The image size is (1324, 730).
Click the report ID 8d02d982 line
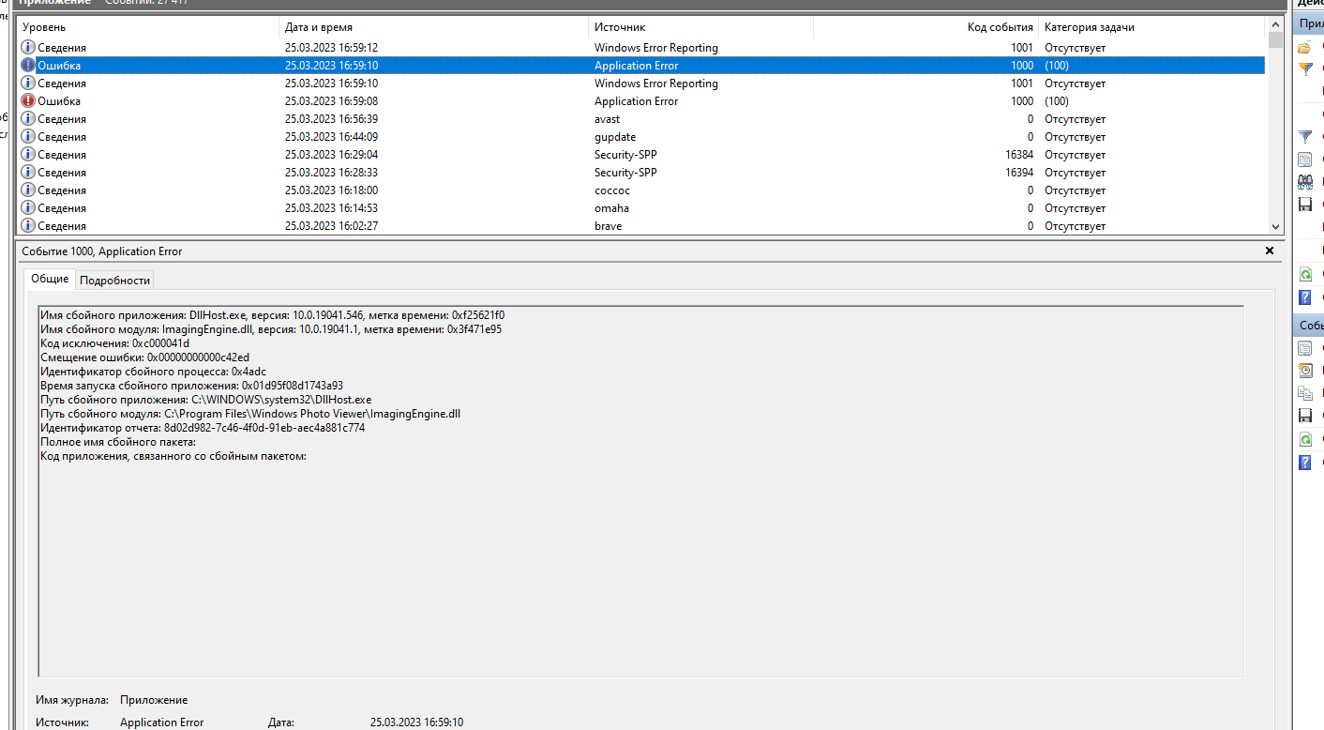click(x=203, y=428)
